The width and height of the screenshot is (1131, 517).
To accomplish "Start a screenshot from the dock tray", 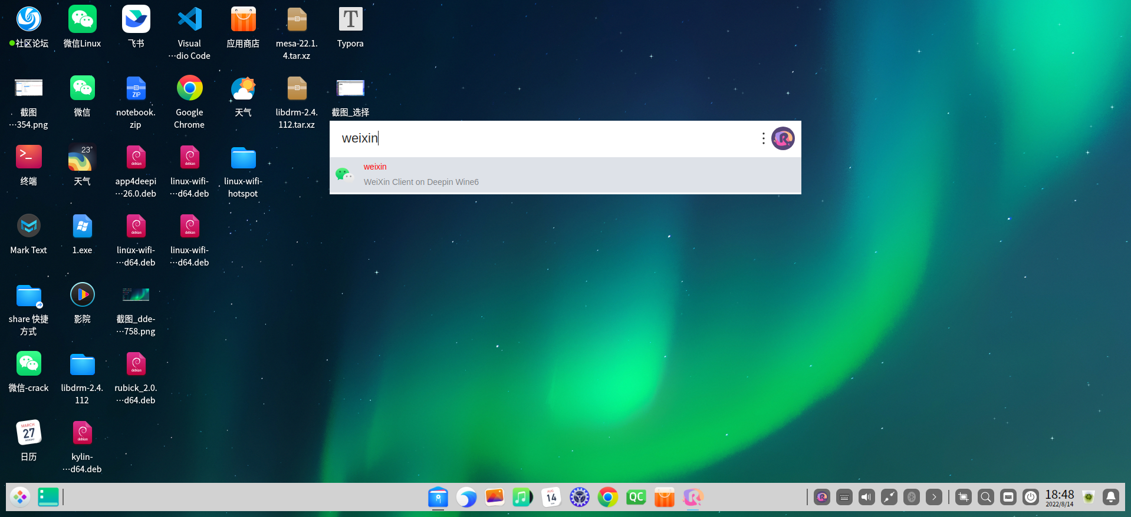I will (x=964, y=498).
